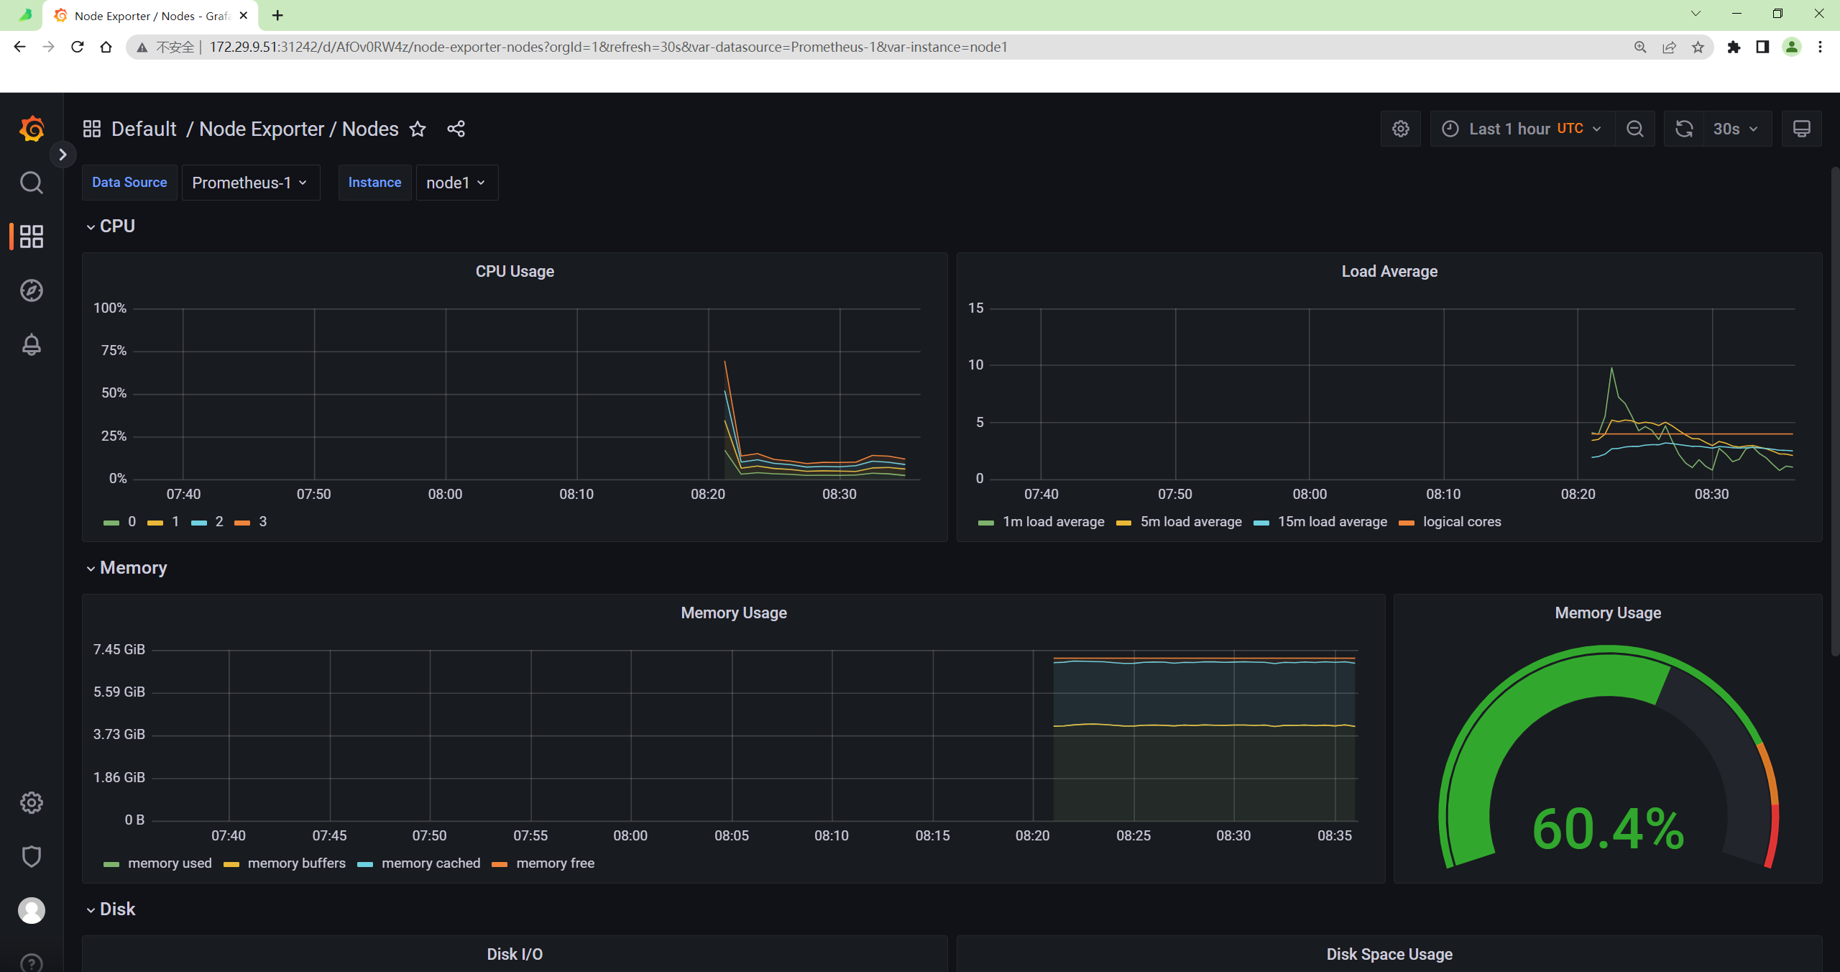Share the dashboard
Viewport: 1840px width, 972px height.
point(456,129)
